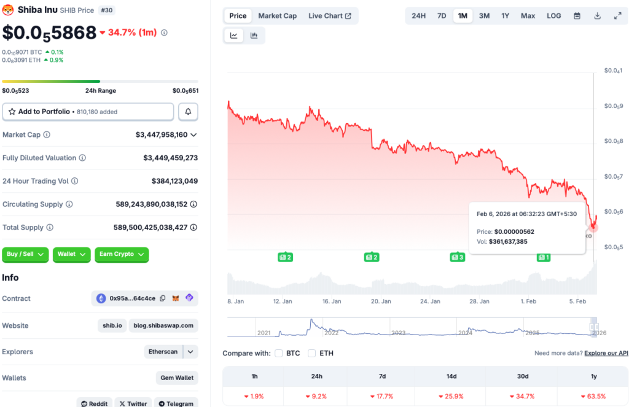Select the 7D timeframe tab
Viewport: 629px width, 407px height.
pos(442,15)
